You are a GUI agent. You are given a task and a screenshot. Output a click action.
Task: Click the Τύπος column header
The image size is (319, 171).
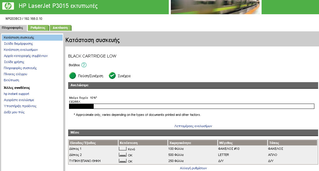(292, 143)
